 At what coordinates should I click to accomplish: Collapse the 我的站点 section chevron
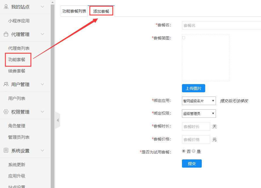click(x=43, y=7)
